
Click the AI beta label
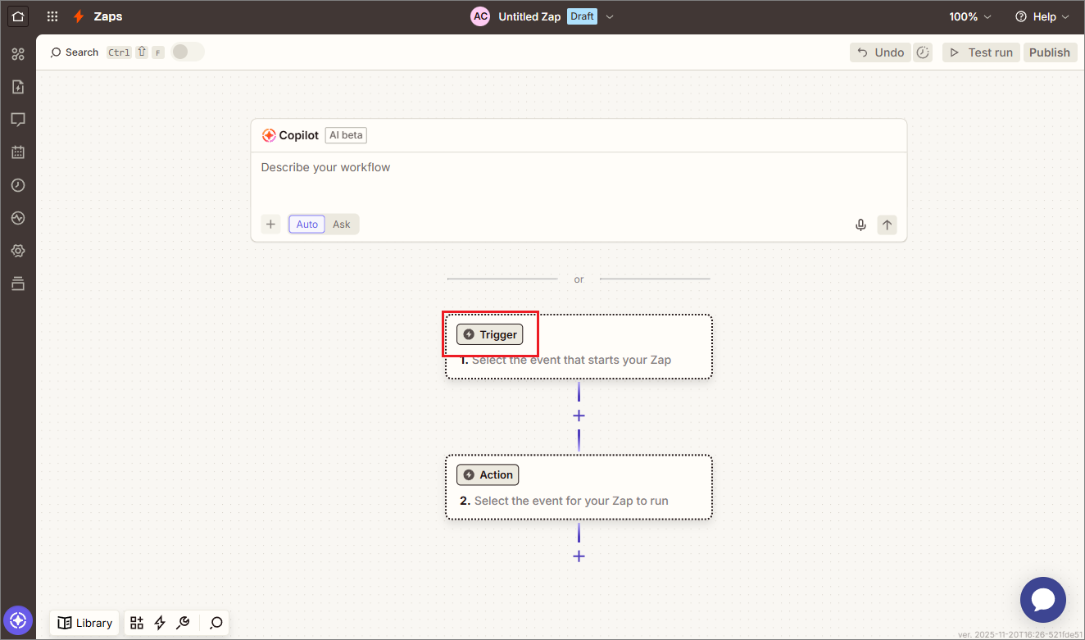[x=346, y=135]
